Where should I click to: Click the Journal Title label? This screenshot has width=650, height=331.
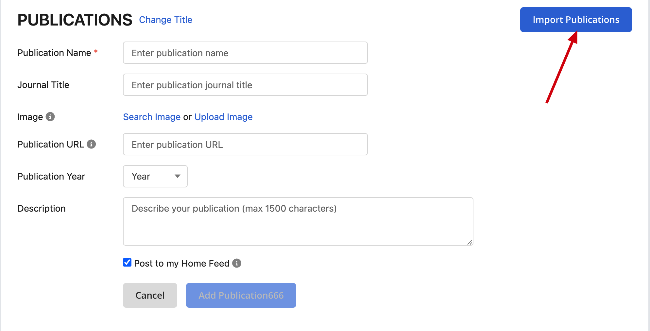point(43,85)
